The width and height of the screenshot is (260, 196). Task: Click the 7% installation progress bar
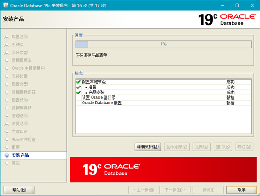click(x=163, y=44)
